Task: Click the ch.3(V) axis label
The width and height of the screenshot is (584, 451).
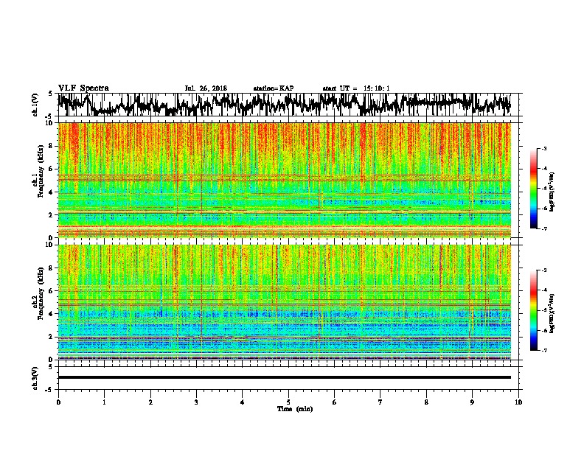Action: click(35, 378)
